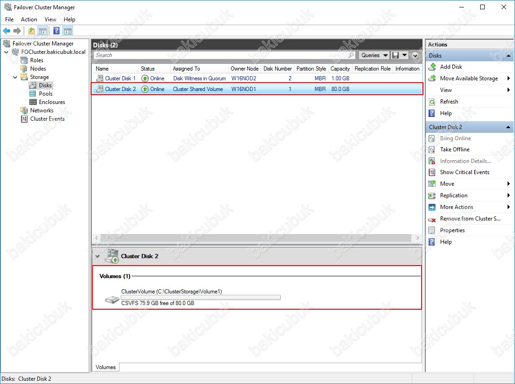Click the Pools icon in the tree
Image resolution: width=515 pixels, height=384 pixels.
click(33, 93)
